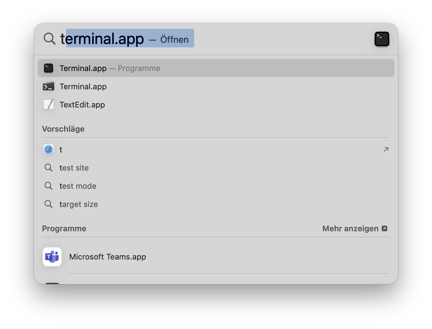Click search icon beside test site
The image size is (432, 329).
49,168
